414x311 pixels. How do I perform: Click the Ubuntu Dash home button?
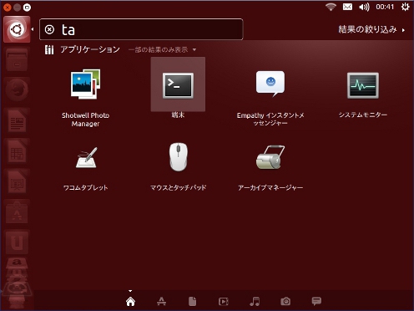click(x=17, y=29)
